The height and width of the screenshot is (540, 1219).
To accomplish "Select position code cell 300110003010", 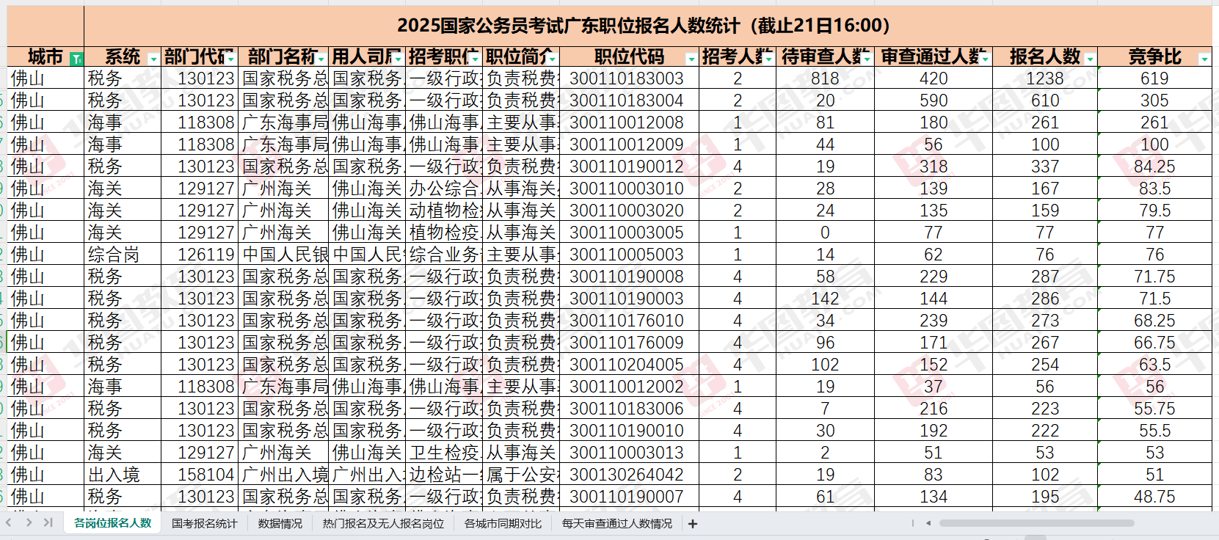I will pos(629,189).
